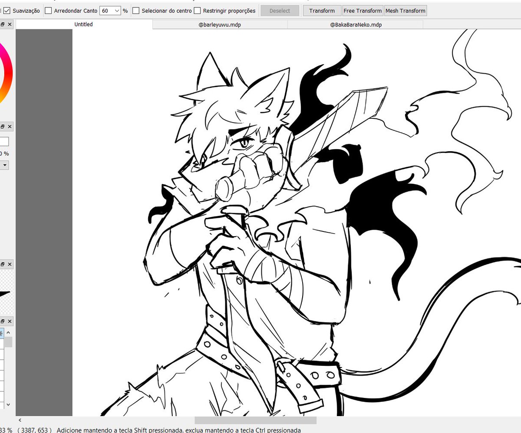Close the panel below the color wheel
521x433 pixels.
pyautogui.click(x=10, y=127)
